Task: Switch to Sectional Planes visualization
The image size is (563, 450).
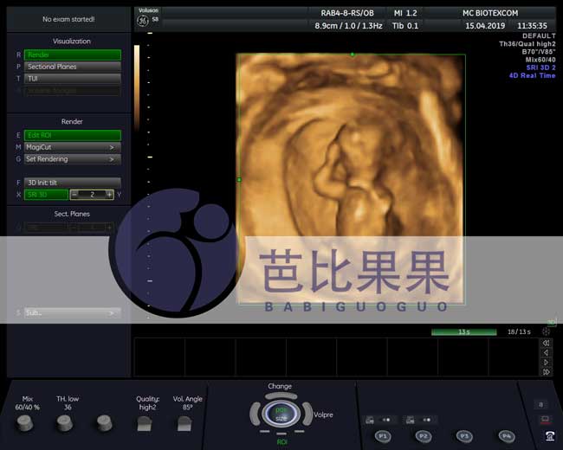Action: coord(73,67)
